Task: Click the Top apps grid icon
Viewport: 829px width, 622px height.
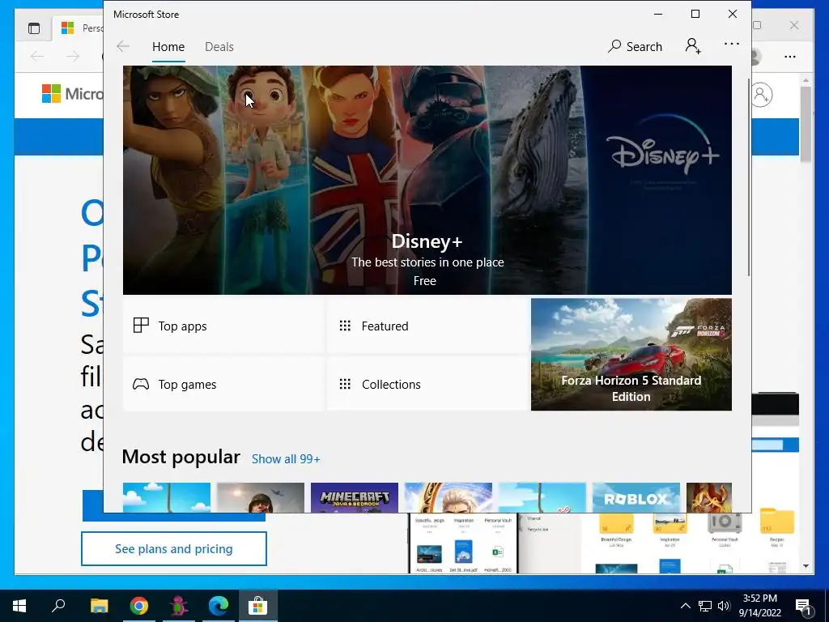Action: [x=141, y=326]
